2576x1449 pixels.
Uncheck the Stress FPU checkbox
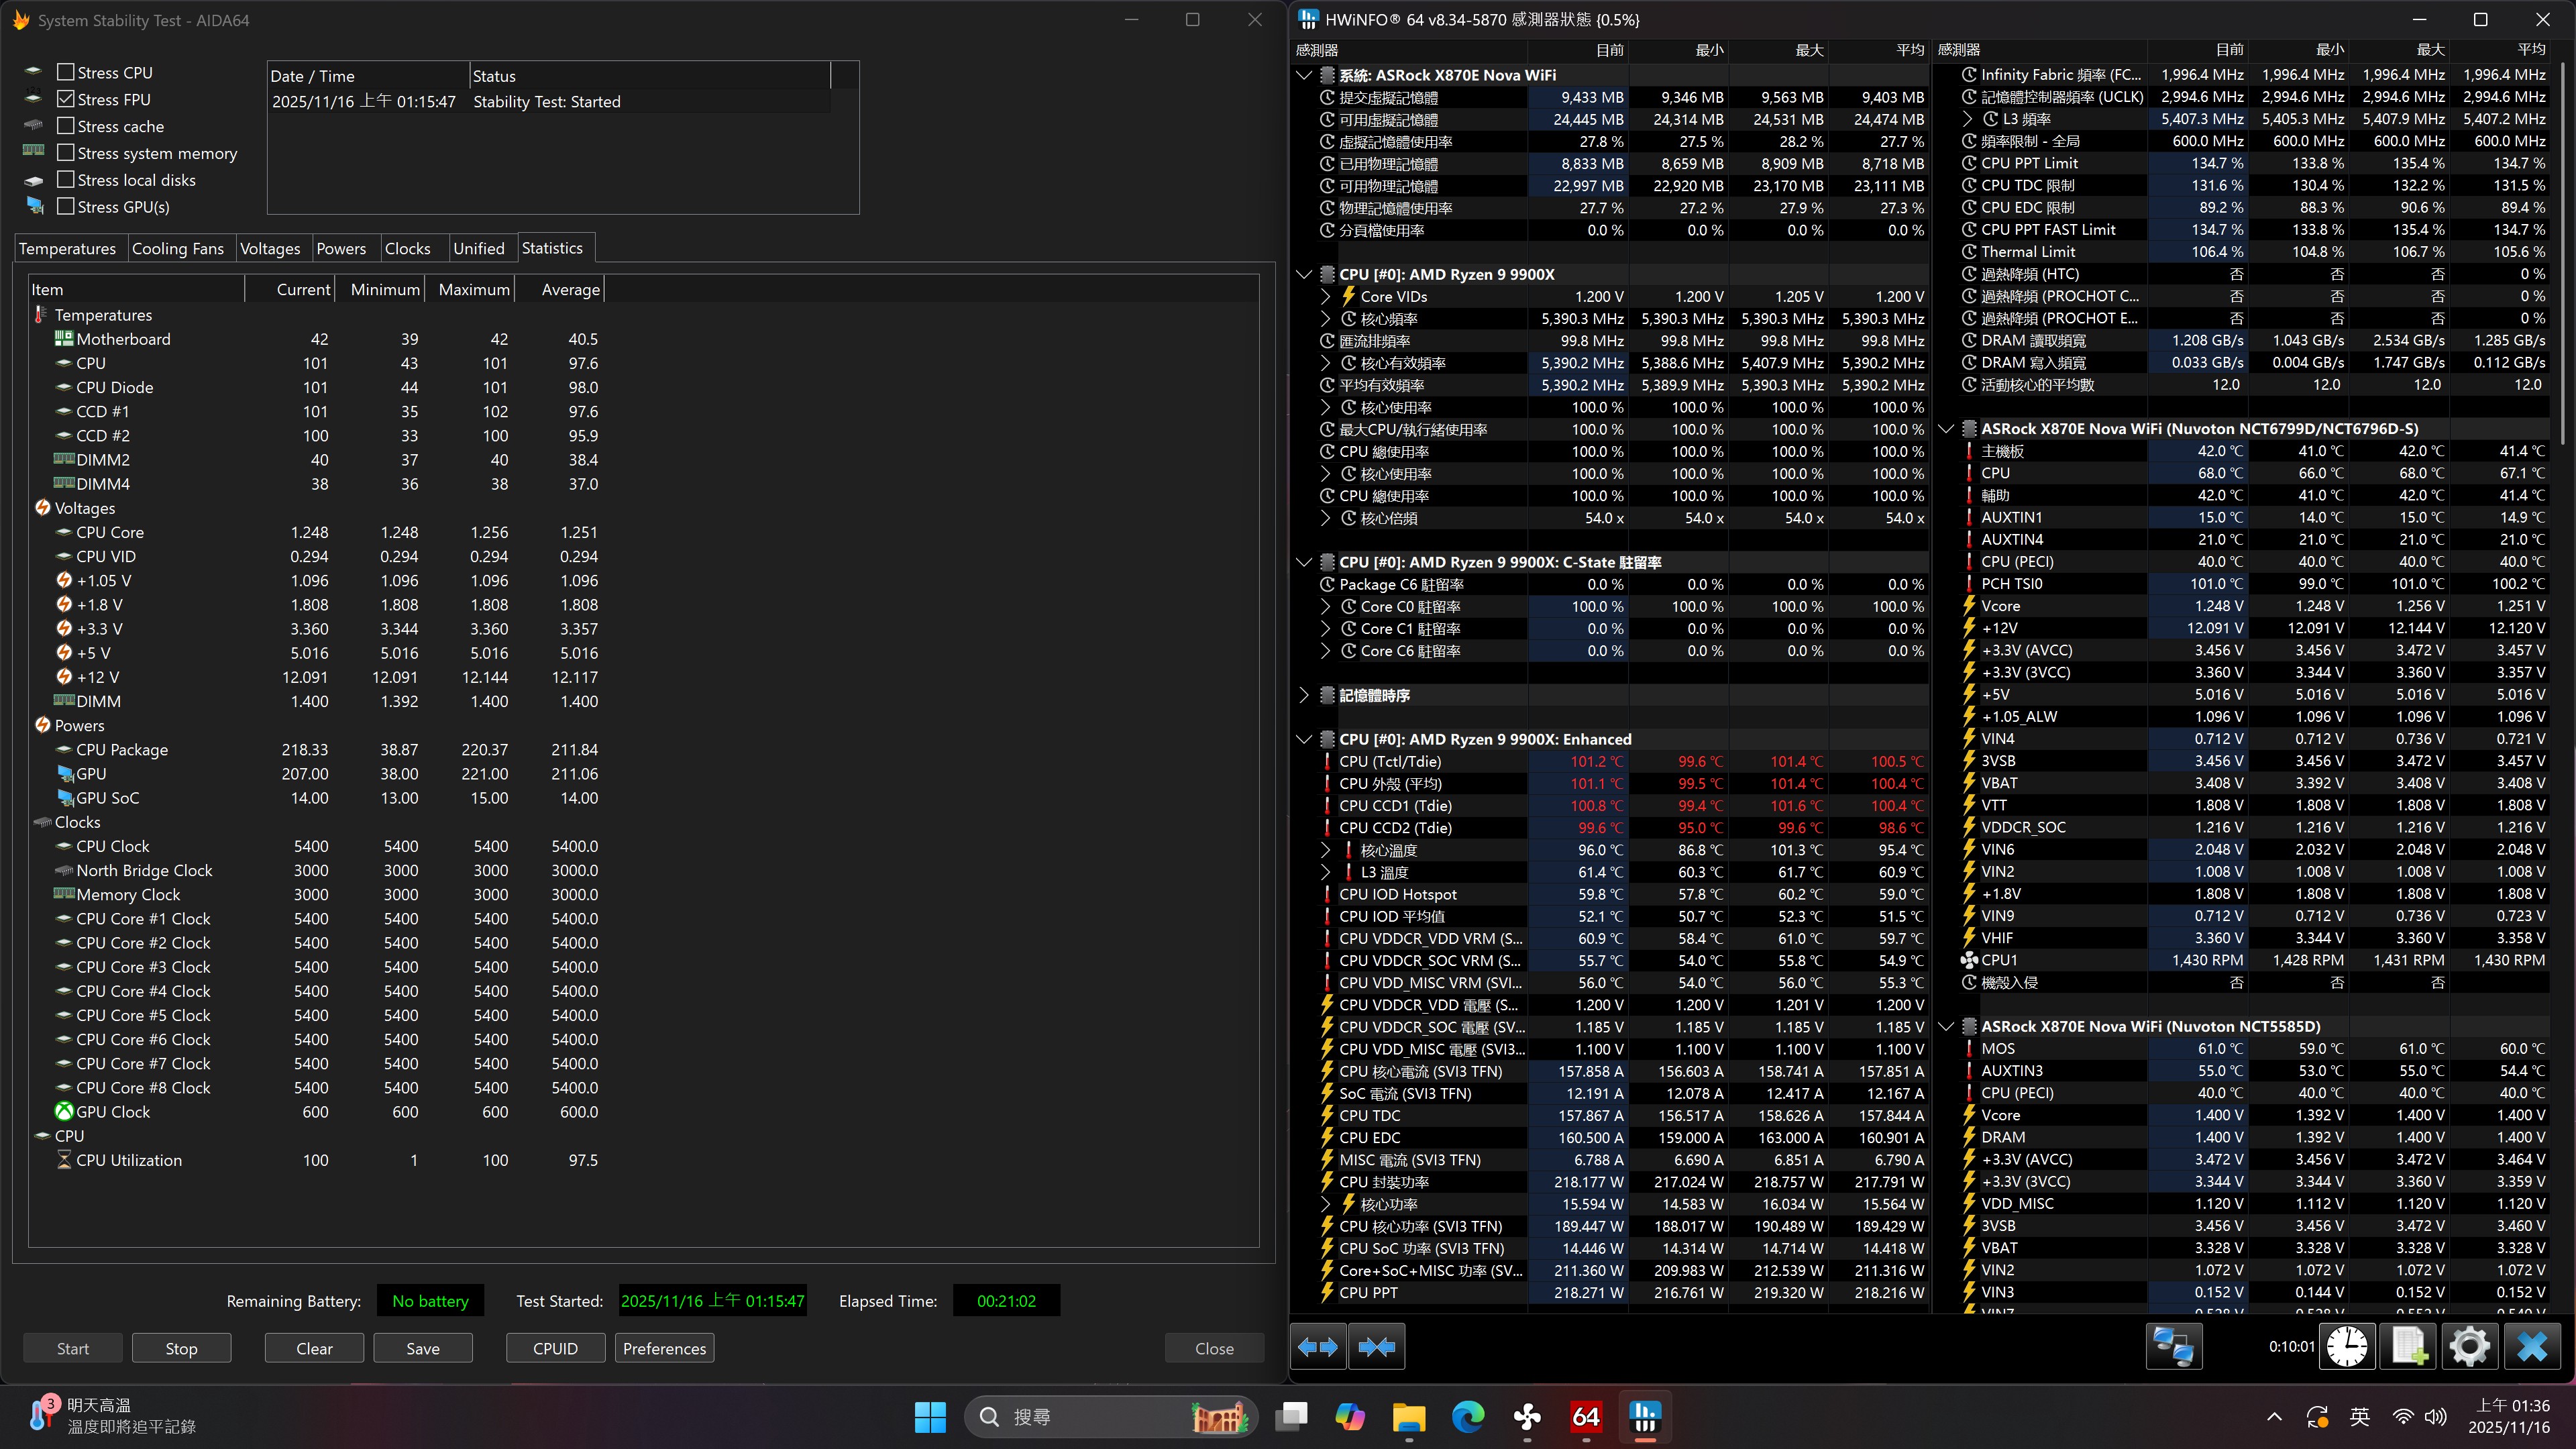point(66,99)
